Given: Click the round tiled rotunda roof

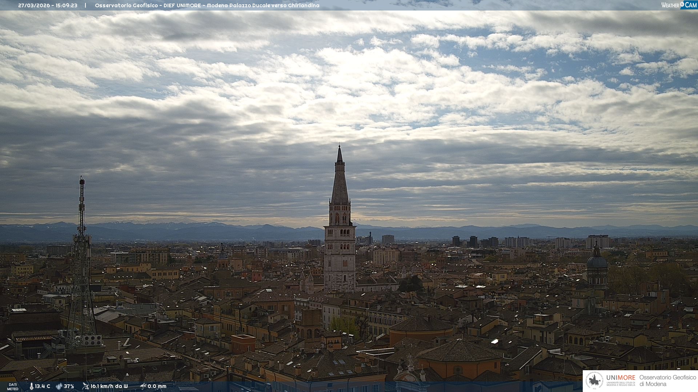Looking at the screenshot, I should click(422, 324).
